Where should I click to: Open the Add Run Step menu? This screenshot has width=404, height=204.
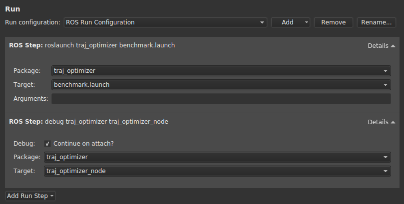tap(30, 196)
